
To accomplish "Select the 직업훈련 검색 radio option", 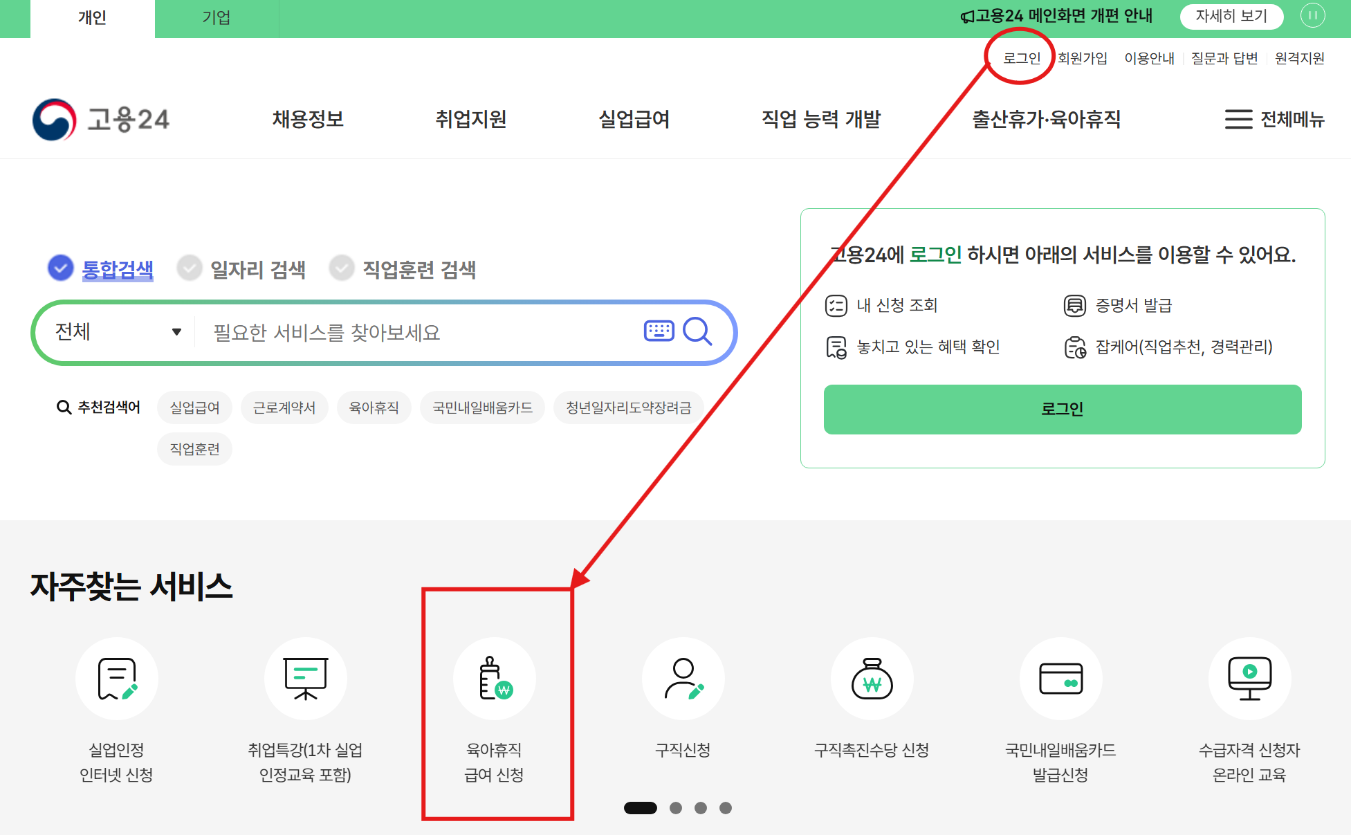I will tap(342, 268).
